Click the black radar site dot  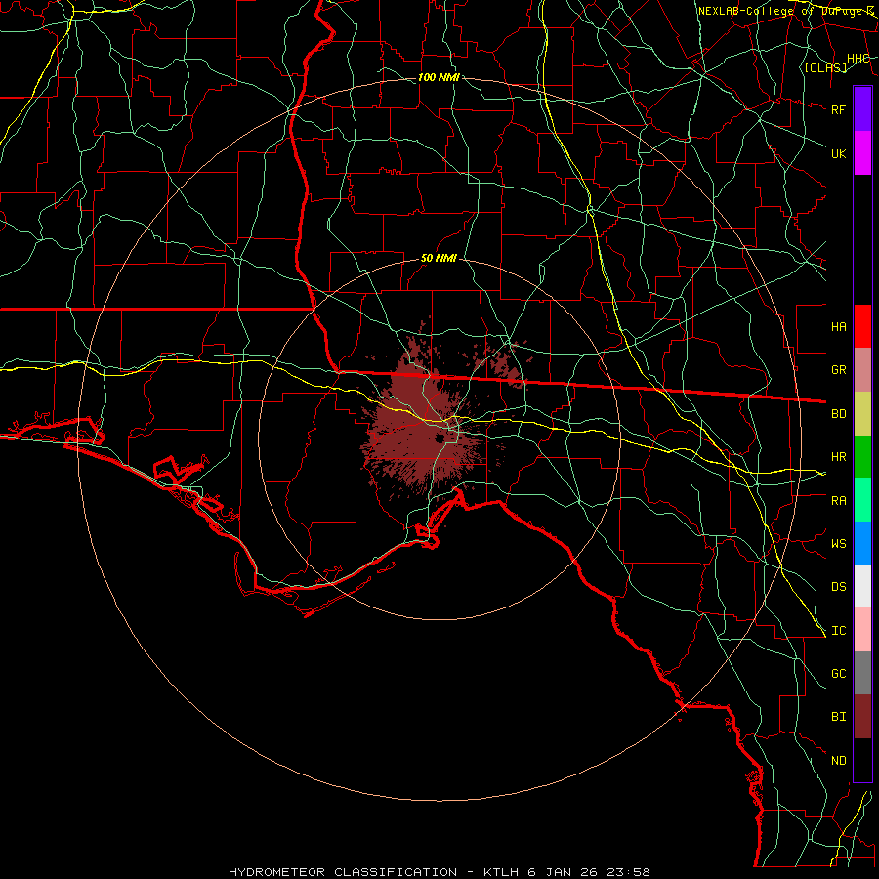tap(440, 439)
